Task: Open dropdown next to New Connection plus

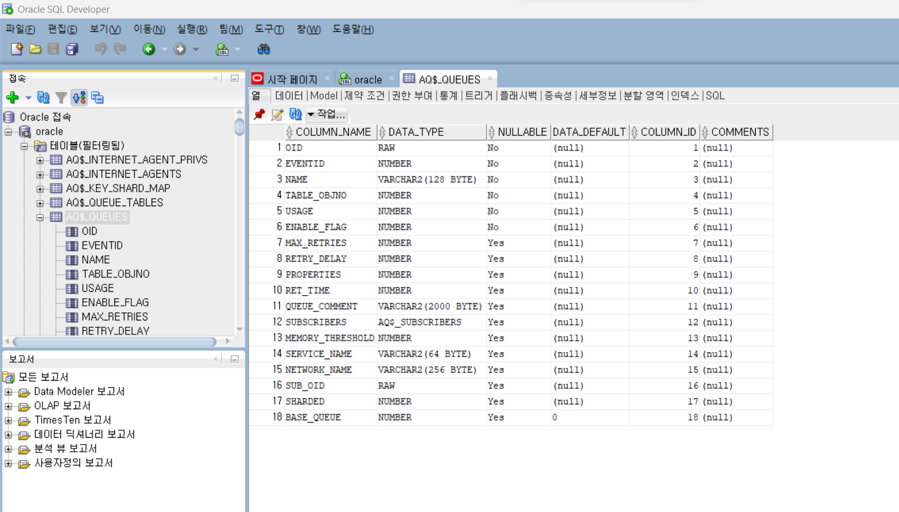Action: pyautogui.click(x=28, y=98)
